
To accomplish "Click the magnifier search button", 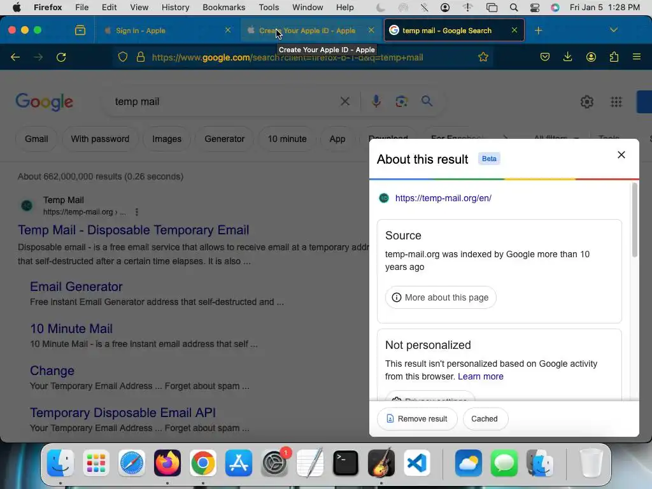I will pyautogui.click(x=427, y=101).
